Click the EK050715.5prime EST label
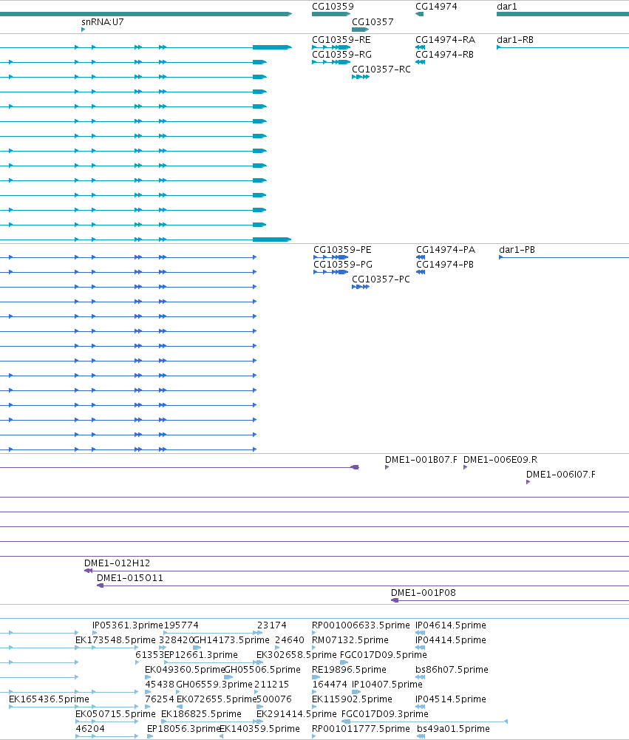629x740 pixels. [115, 714]
